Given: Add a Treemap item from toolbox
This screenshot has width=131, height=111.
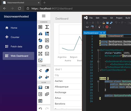Looking at the screenshot, I should click(x=47, y=34).
